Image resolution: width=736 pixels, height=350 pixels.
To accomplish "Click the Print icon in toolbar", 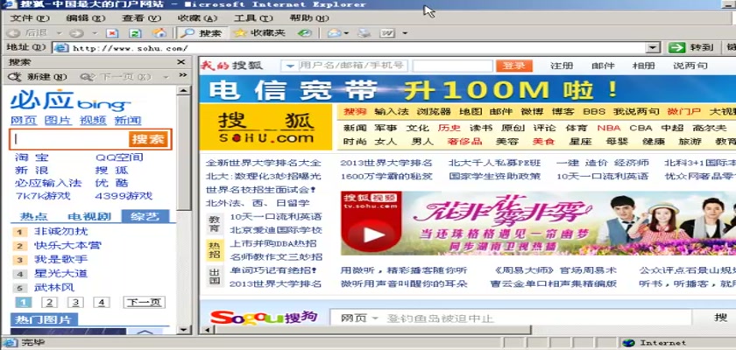I will [364, 33].
